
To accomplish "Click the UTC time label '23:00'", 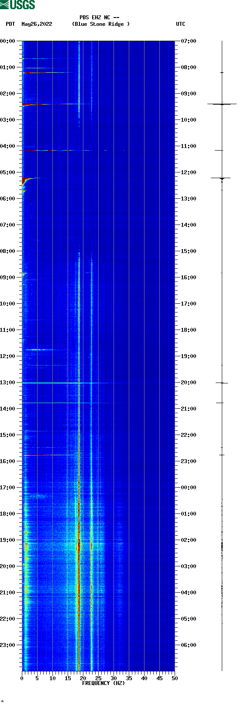I will coord(189,461).
